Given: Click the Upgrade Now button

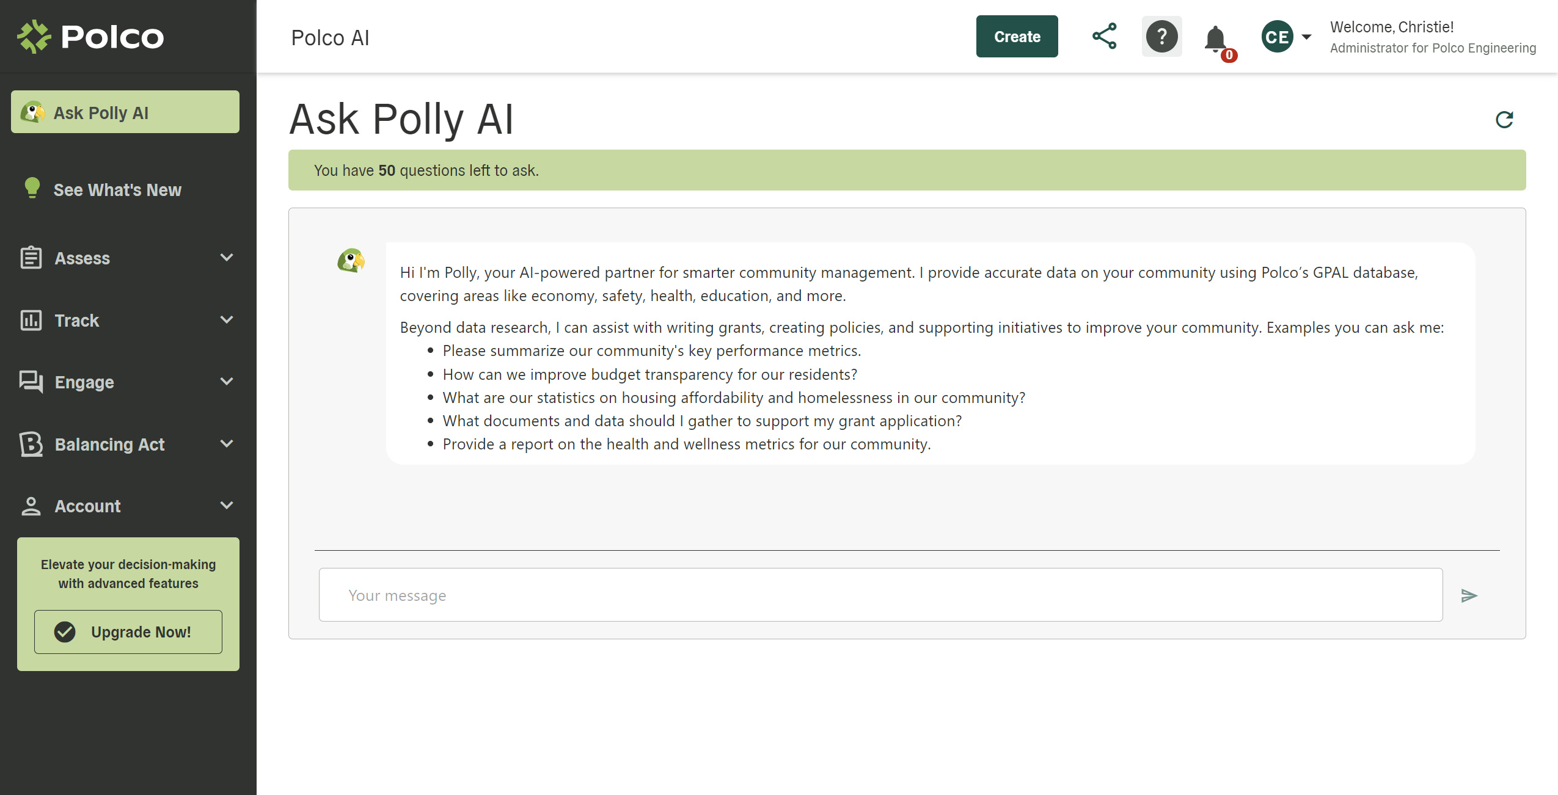Looking at the screenshot, I should click(x=128, y=631).
